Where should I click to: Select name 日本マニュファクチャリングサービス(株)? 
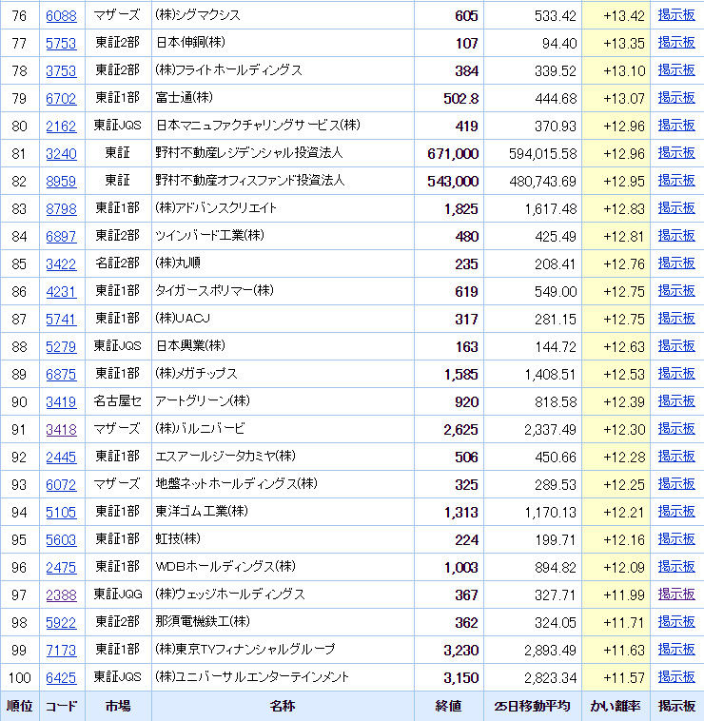pos(258,126)
